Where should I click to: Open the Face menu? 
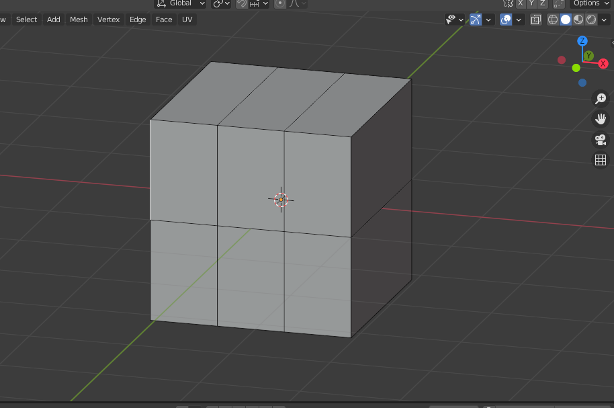pos(164,19)
